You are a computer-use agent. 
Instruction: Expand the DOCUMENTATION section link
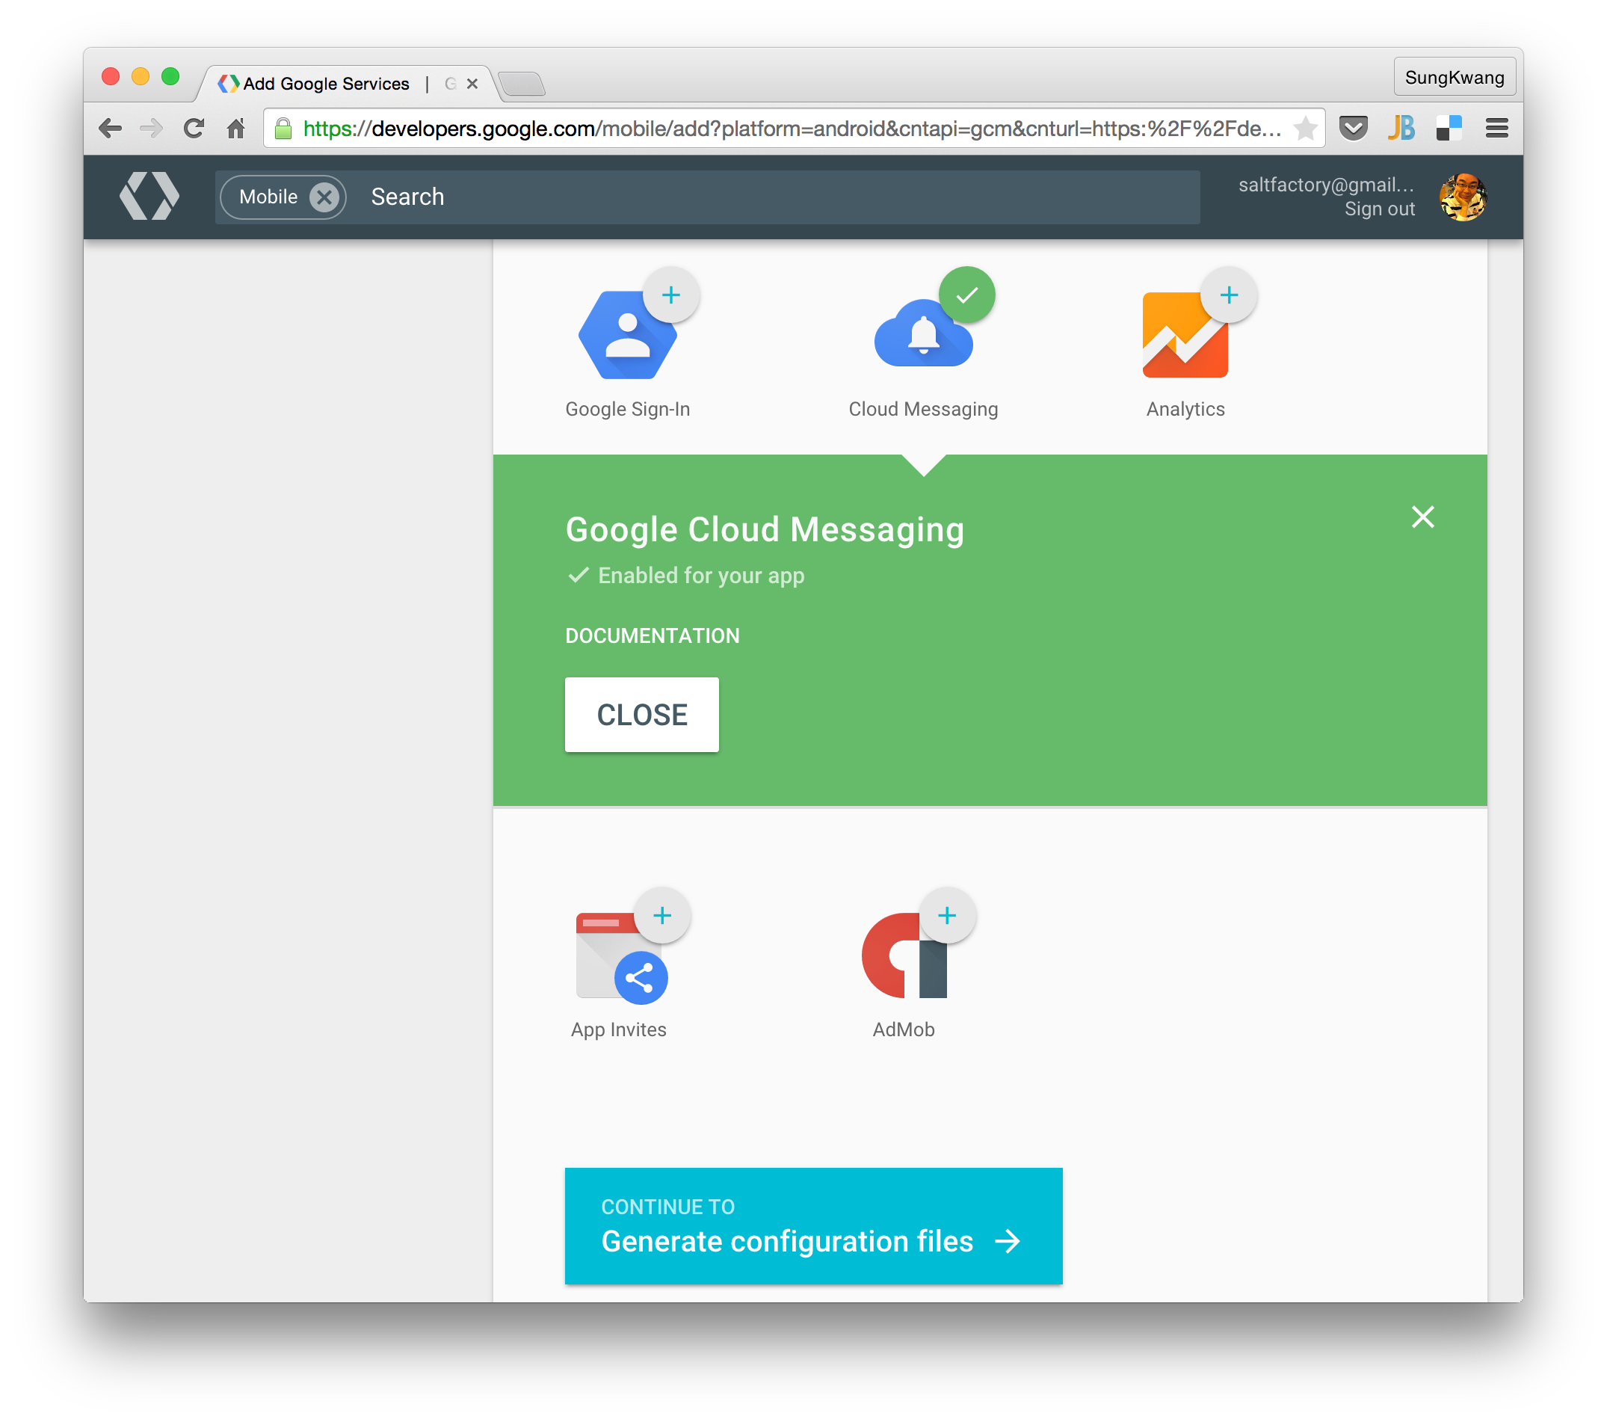pos(653,635)
